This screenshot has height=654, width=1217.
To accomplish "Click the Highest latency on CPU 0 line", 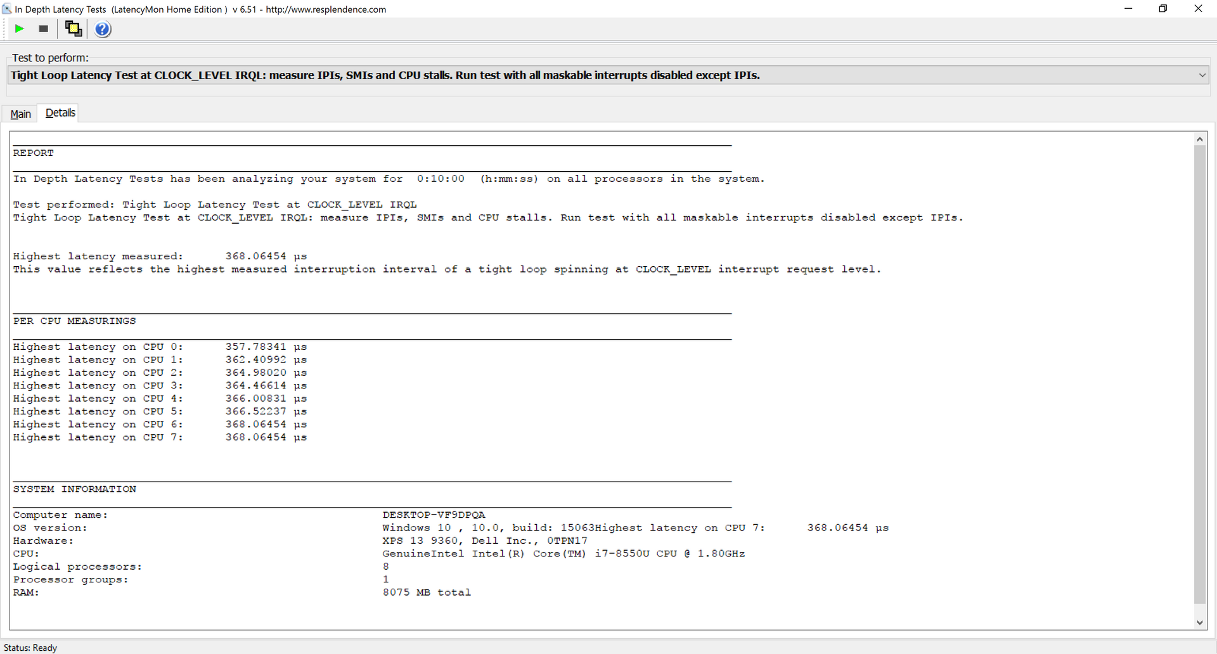I will (160, 347).
